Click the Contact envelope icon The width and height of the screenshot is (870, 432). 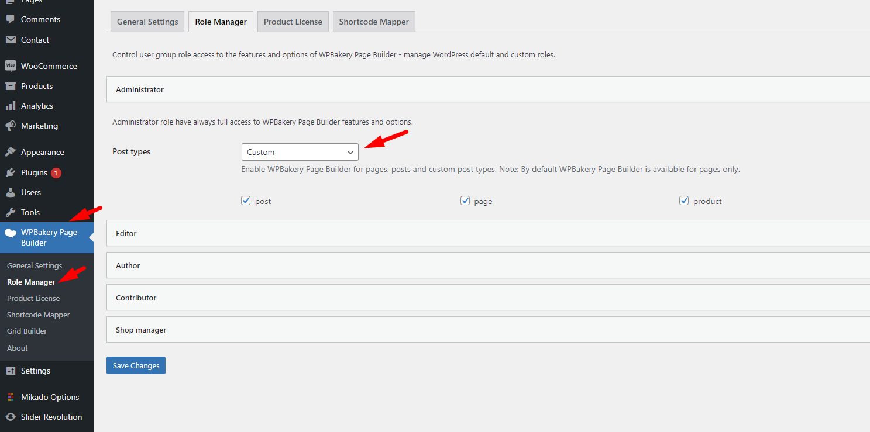(x=10, y=40)
